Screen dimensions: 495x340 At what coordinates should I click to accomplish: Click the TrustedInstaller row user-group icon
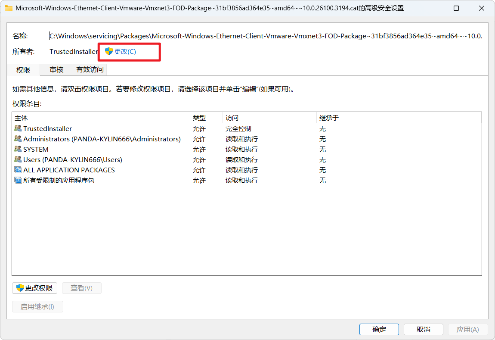[18, 128]
